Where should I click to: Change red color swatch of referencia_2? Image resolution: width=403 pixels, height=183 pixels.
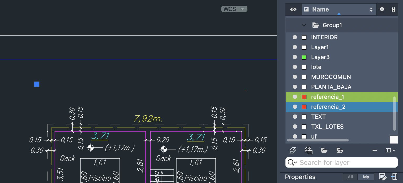click(x=304, y=107)
